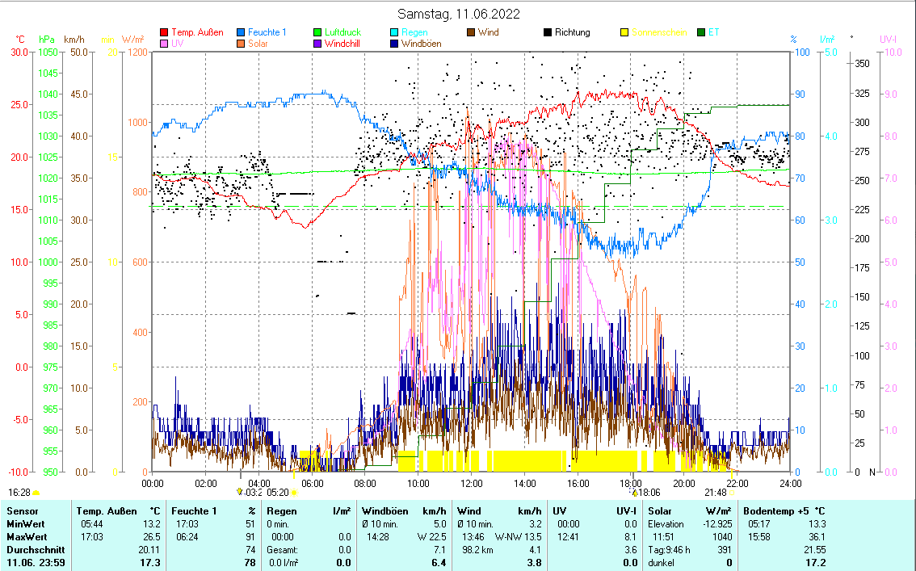
Task: Click the elevation value -12.925
Action: coord(717,524)
